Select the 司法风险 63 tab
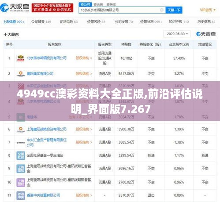The height and width of the screenshot is (202, 220). click(x=69, y=22)
